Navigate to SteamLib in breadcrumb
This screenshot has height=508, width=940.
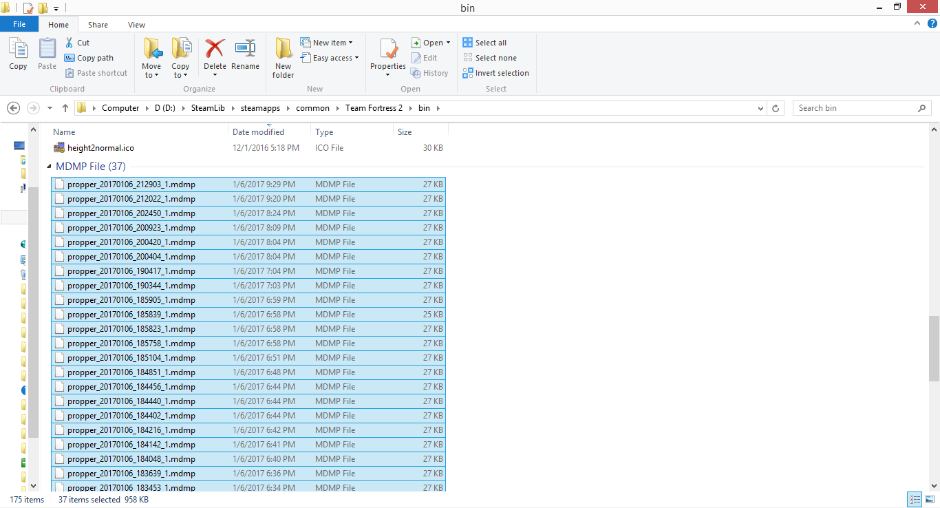coord(208,108)
